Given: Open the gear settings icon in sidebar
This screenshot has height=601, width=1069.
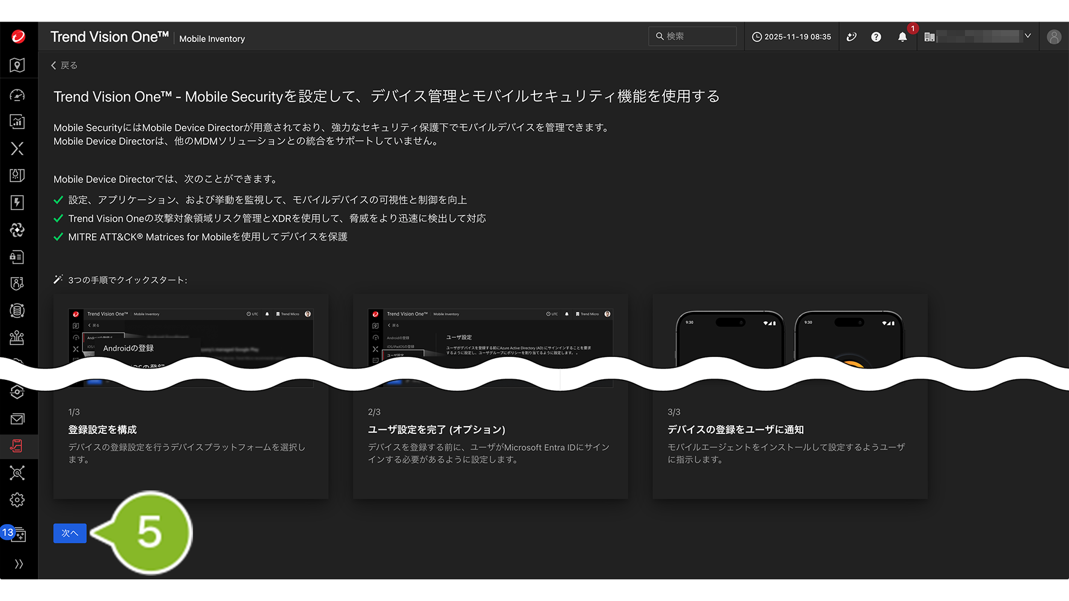Looking at the screenshot, I should 17,500.
